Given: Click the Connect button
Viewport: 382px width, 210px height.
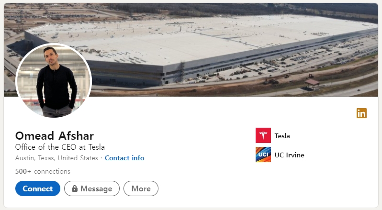Looking at the screenshot, I should point(38,188).
